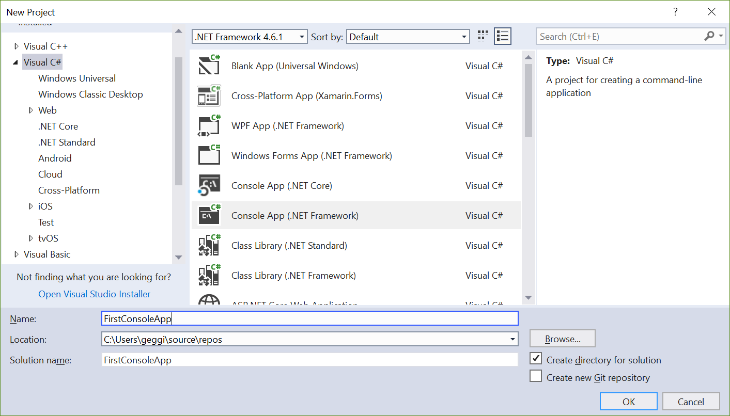Select Windows Classic Desktop category
The width and height of the screenshot is (730, 416).
coord(90,94)
